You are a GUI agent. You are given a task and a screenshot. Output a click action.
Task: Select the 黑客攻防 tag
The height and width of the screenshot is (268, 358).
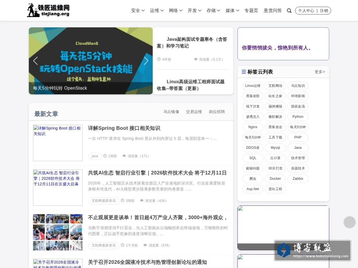(253, 96)
